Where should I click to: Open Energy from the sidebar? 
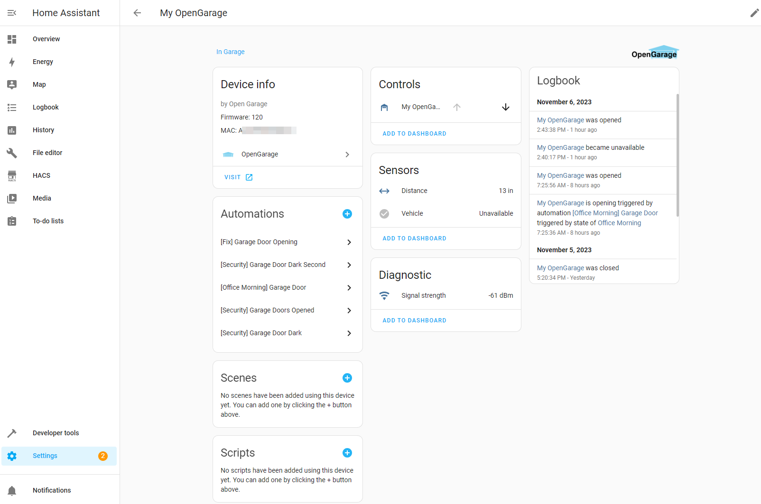coord(60,62)
